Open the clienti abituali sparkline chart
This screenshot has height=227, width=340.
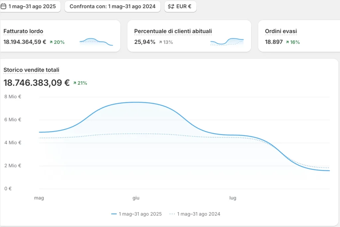click(227, 42)
